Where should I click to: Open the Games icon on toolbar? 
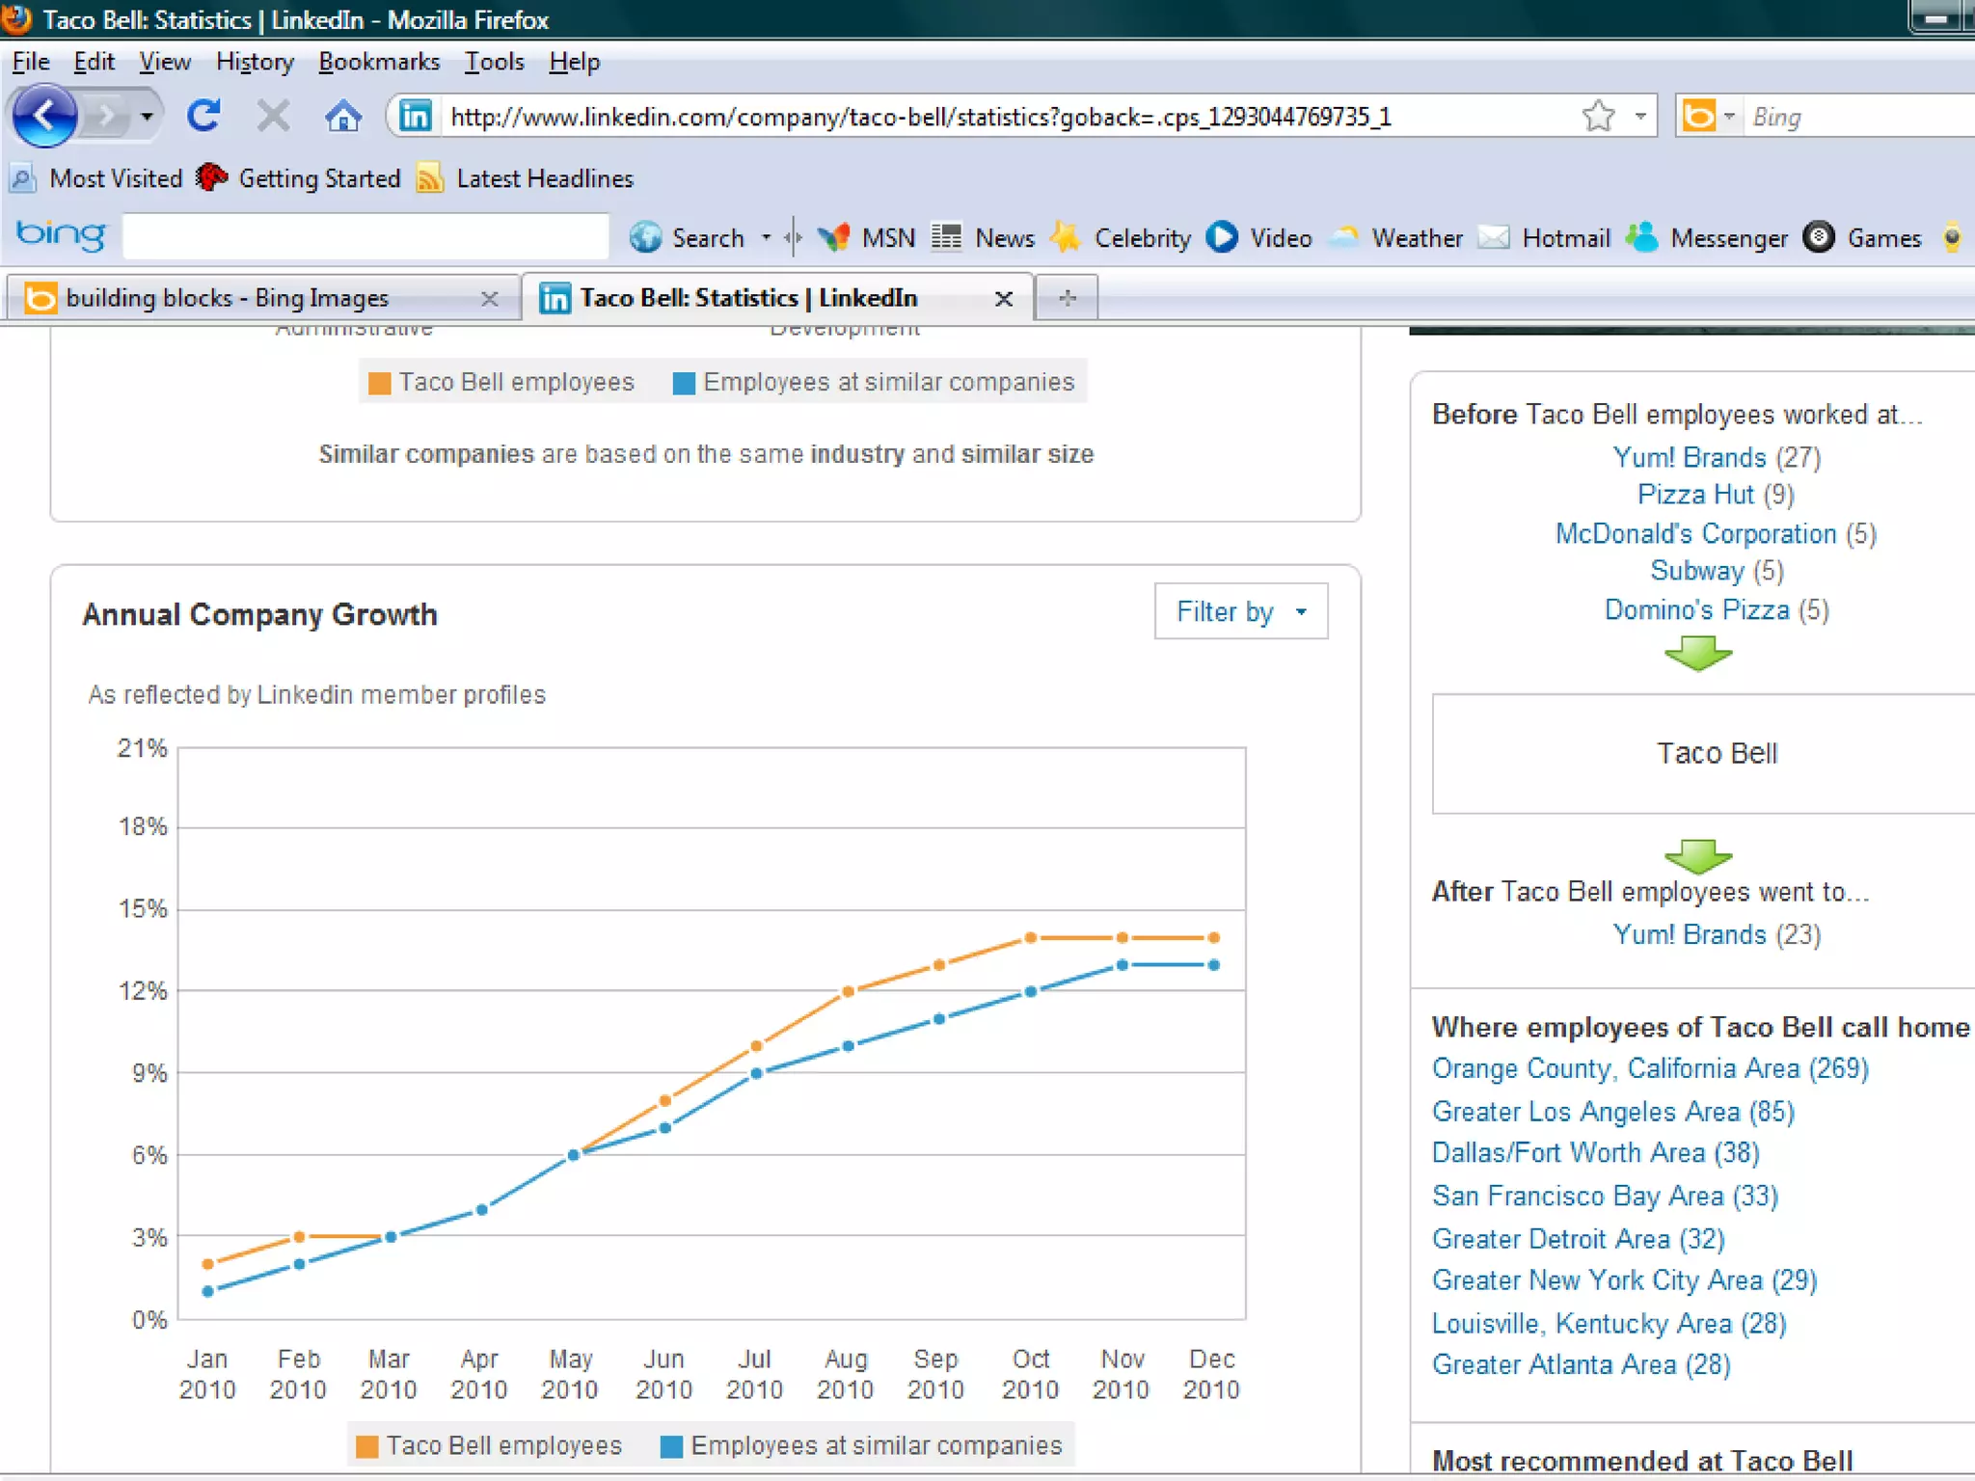click(1819, 237)
